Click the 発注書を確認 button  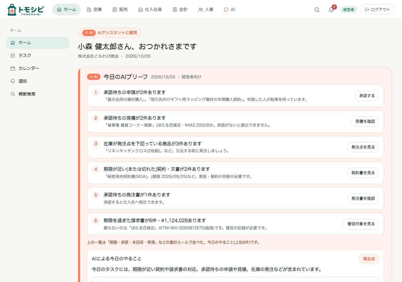(x=363, y=198)
